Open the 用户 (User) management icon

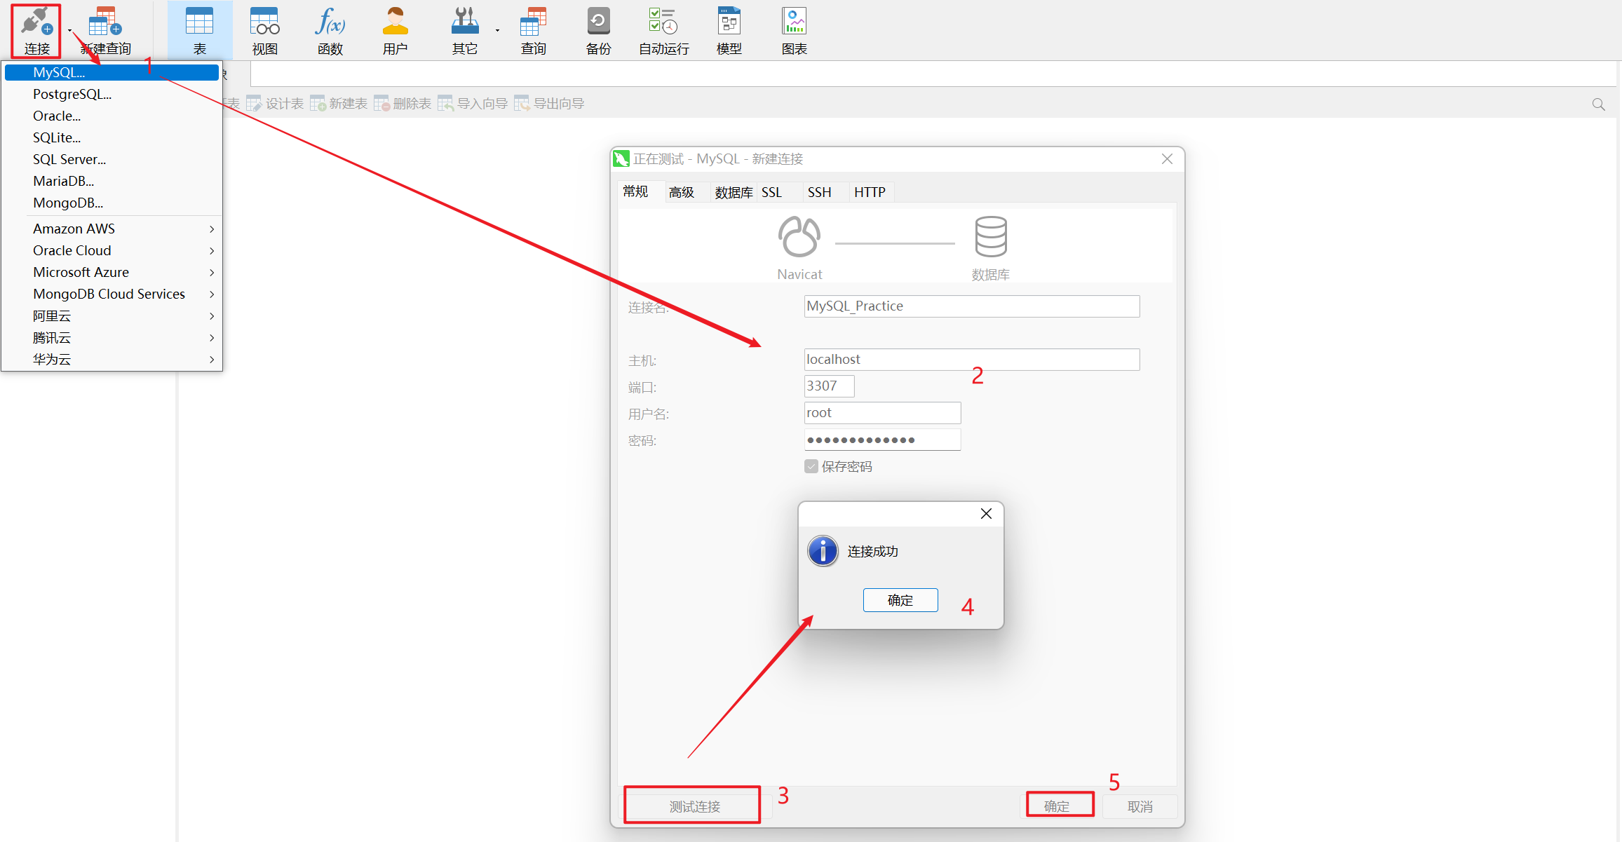point(396,31)
